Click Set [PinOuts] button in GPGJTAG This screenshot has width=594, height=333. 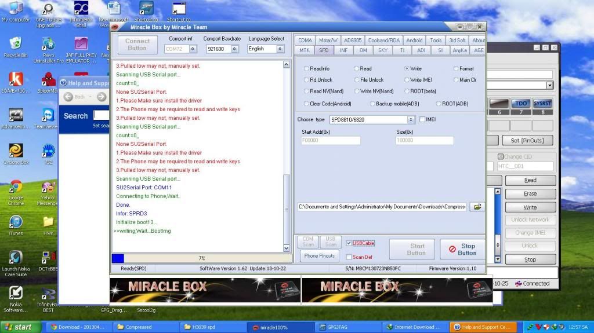(x=527, y=140)
